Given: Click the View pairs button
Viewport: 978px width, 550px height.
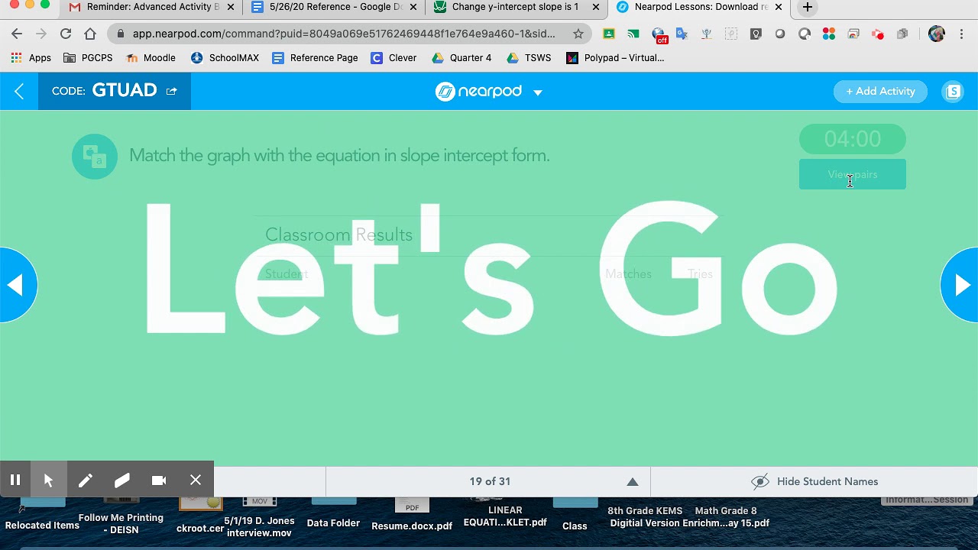Looking at the screenshot, I should pos(852,174).
